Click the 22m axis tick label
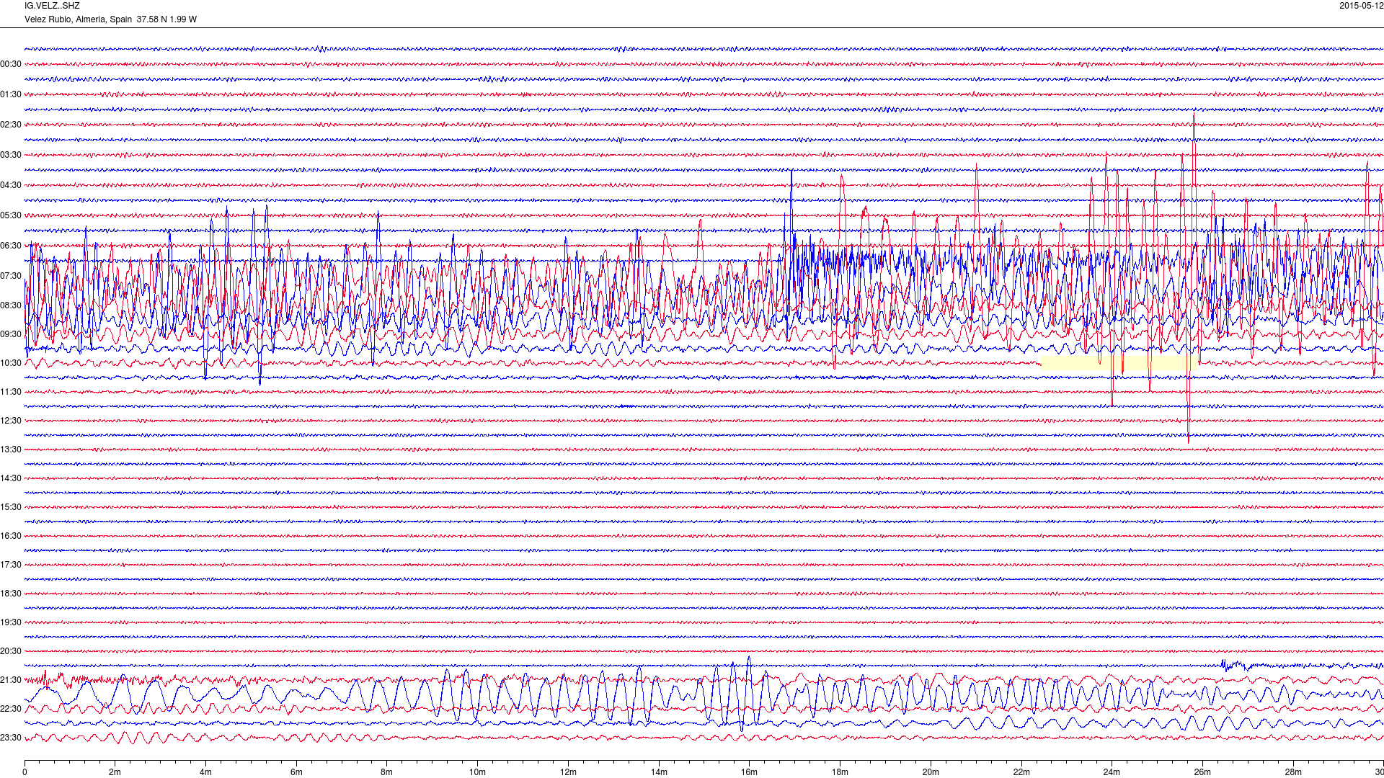 coord(1021,772)
